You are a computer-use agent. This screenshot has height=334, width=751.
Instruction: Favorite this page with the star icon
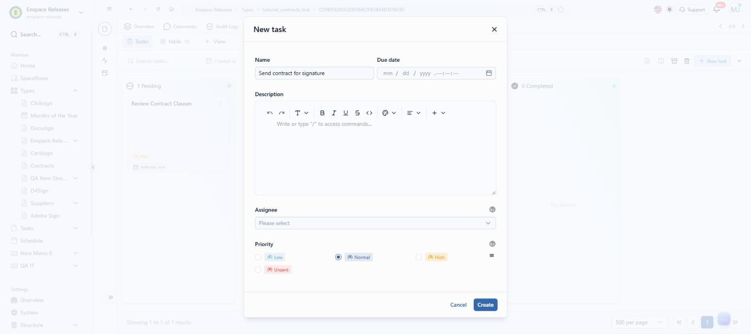pyautogui.click(x=561, y=10)
